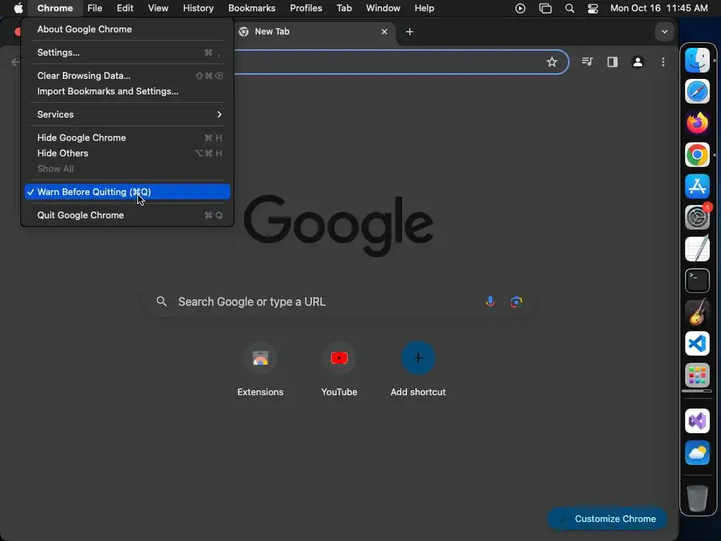Open the Bookmarks menu
The image size is (721, 541).
(x=251, y=8)
